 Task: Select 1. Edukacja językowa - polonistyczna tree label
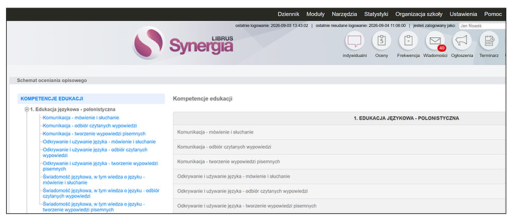[x=73, y=110]
